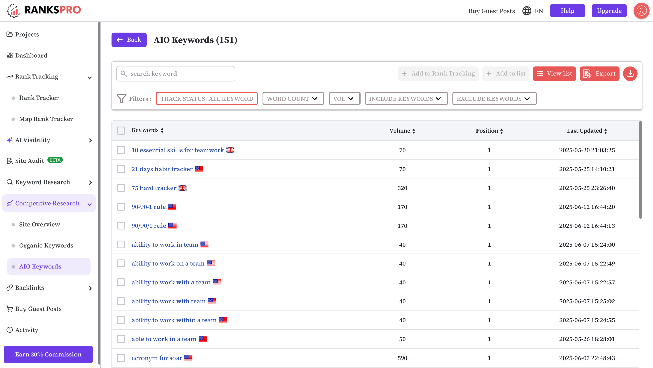
Task: Focus the search keyword input field
Action: [x=176, y=74]
